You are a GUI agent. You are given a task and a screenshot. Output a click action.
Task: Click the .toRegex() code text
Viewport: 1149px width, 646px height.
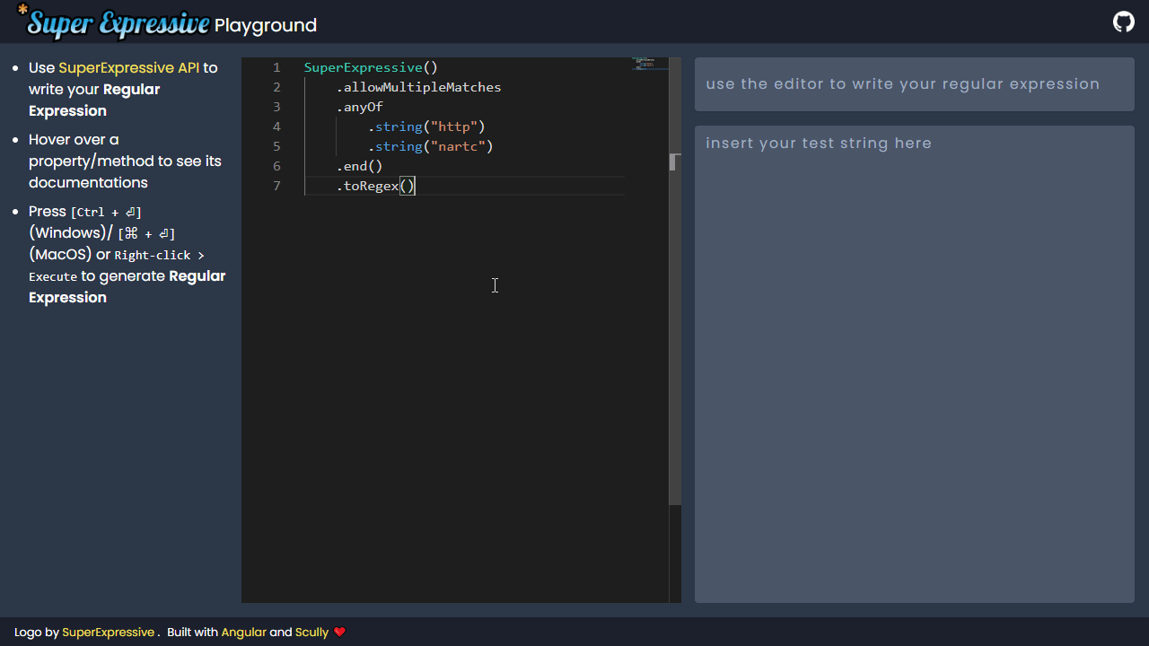[375, 186]
